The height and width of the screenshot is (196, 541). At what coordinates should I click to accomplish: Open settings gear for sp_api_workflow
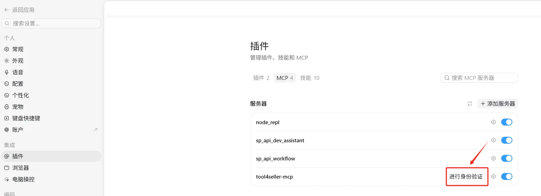pos(494,158)
